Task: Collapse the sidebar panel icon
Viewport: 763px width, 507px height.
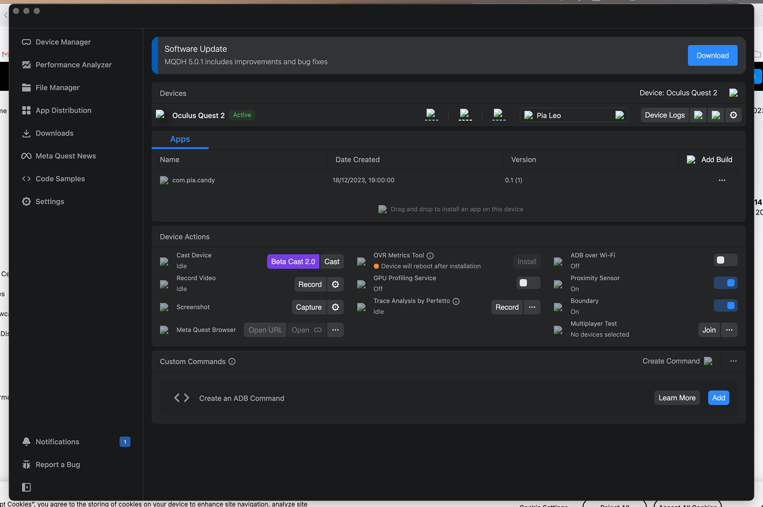Action: 26,487
